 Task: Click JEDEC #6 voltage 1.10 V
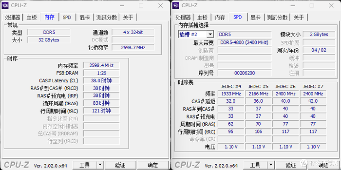[x=285, y=147]
